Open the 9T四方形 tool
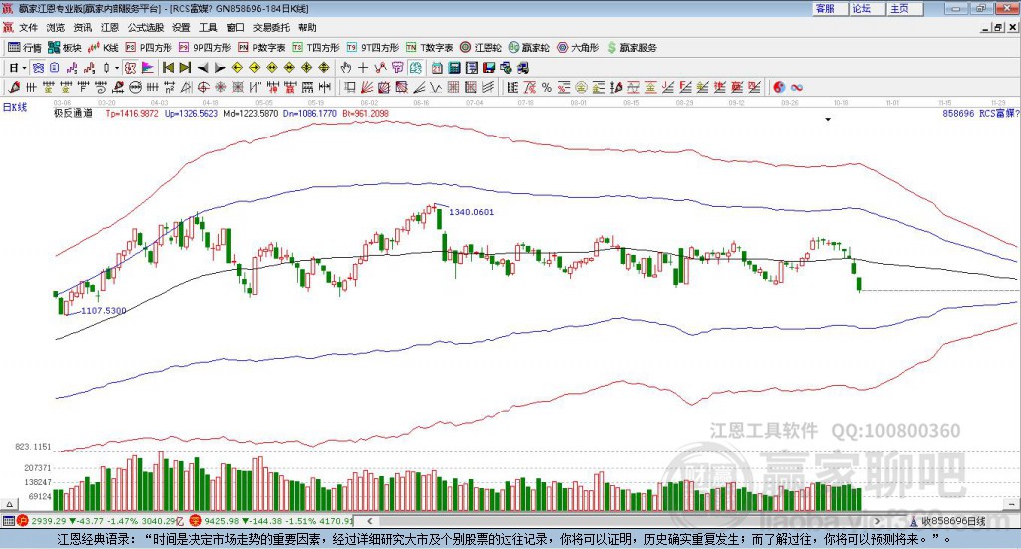Viewport: 1021px width, 549px height. click(372, 48)
